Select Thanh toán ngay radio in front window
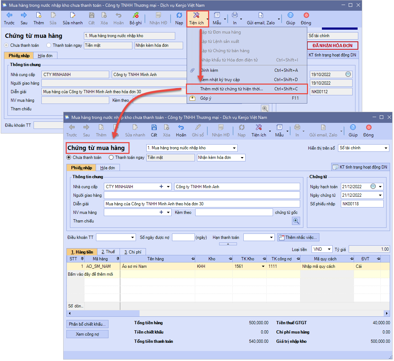Image resolution: width=394 pixels, height=361 pixels. pyautogui.click(x=111, y=157)
